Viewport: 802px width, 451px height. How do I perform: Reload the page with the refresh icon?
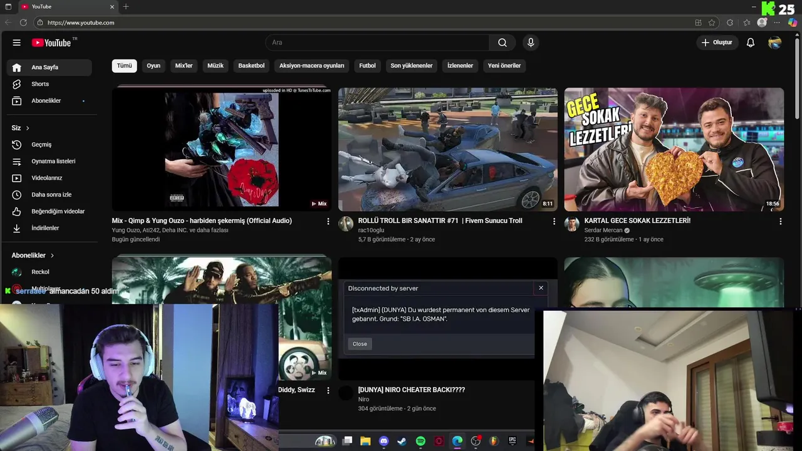23,23
